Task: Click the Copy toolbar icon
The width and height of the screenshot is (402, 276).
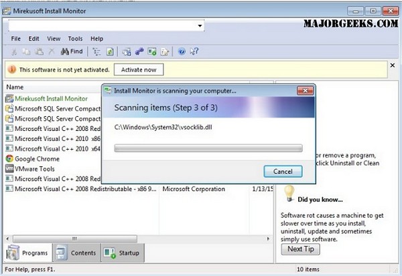Action: point(26,51)
